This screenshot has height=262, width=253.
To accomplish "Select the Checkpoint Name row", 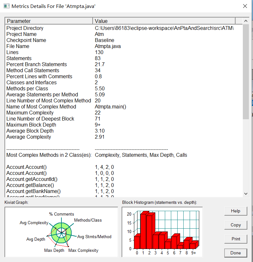I will point(124,40).
